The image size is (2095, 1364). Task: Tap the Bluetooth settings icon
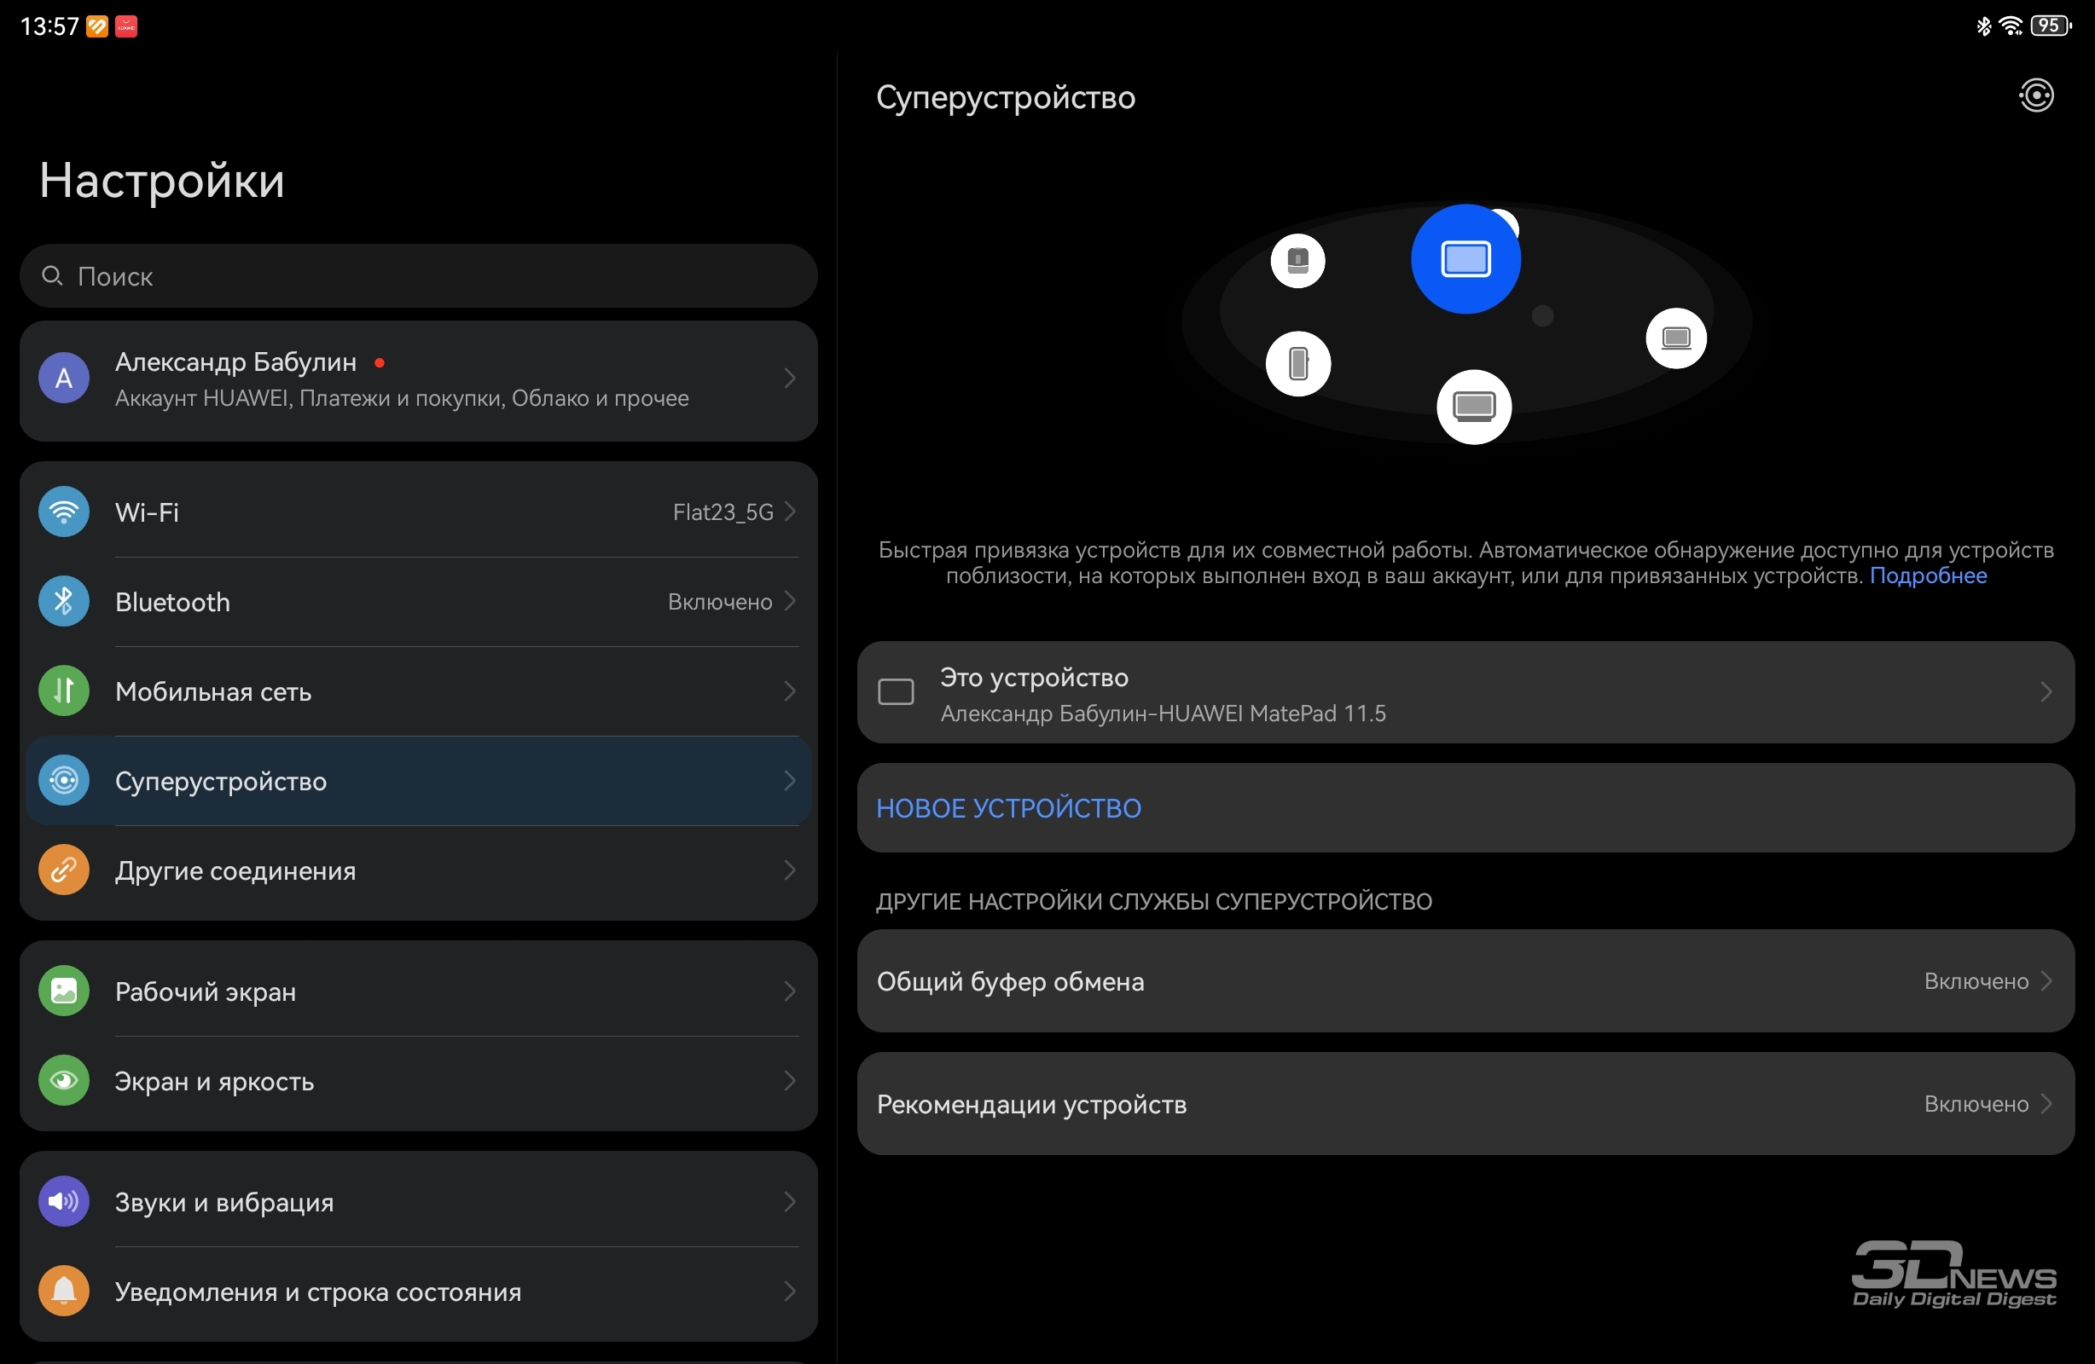click(x=63, y=601)
